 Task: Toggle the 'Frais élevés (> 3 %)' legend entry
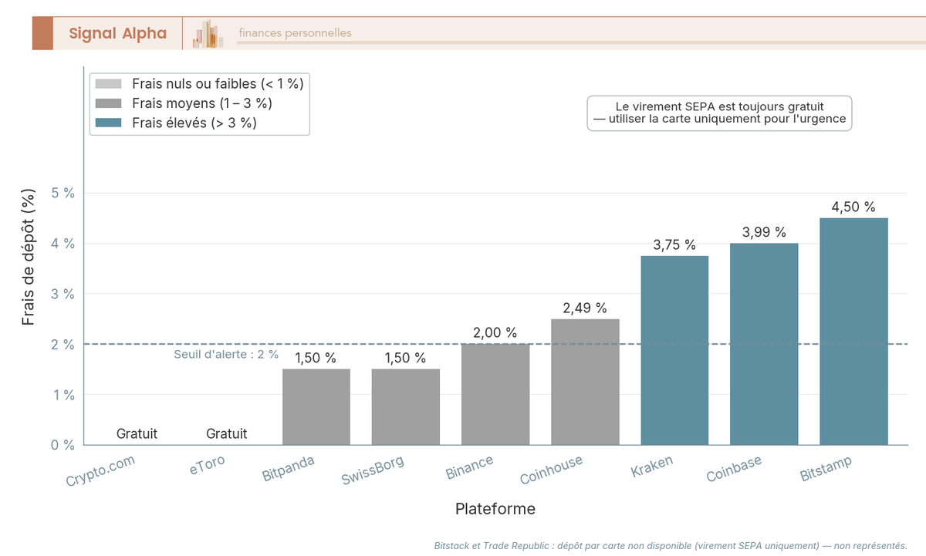tap(187, 123)
